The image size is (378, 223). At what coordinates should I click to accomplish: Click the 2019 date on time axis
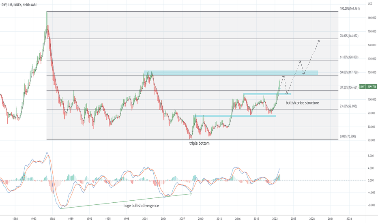(256, 219)
